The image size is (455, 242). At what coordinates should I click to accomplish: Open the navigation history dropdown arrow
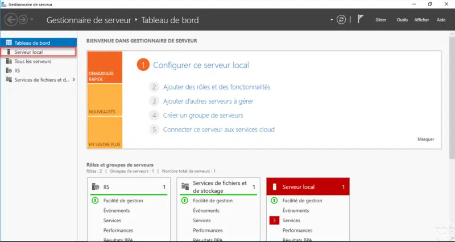click(31, 20)
